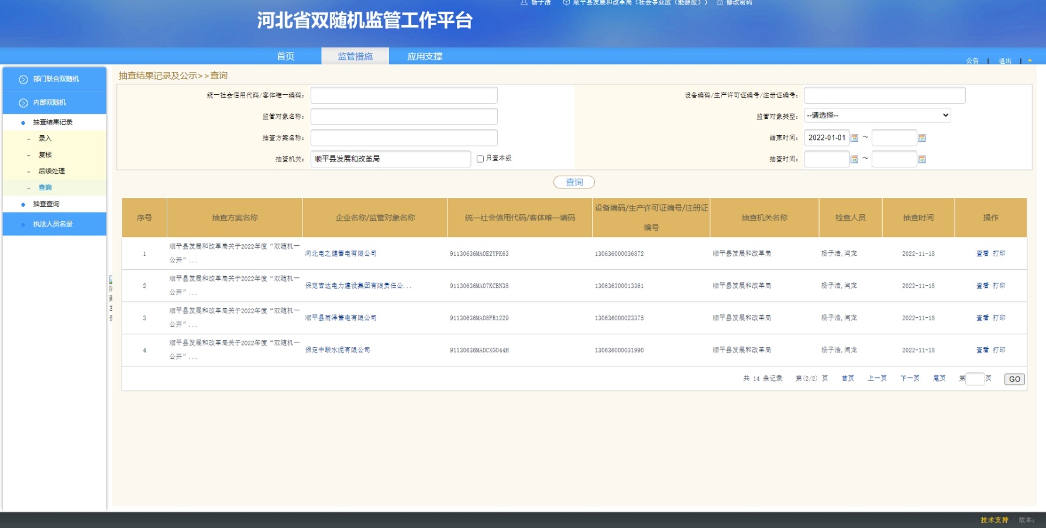
Task: Focus the 抽查时间 start date field
Action: click(827, 159)
